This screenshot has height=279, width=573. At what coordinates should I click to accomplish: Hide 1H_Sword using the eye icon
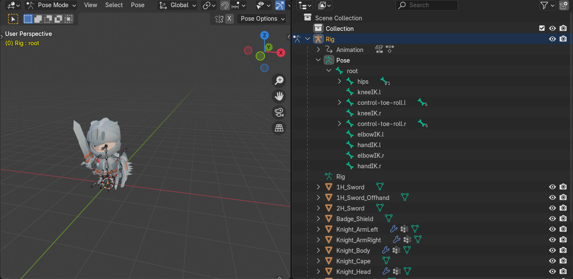pyautogui.click(x=552, y=186)
